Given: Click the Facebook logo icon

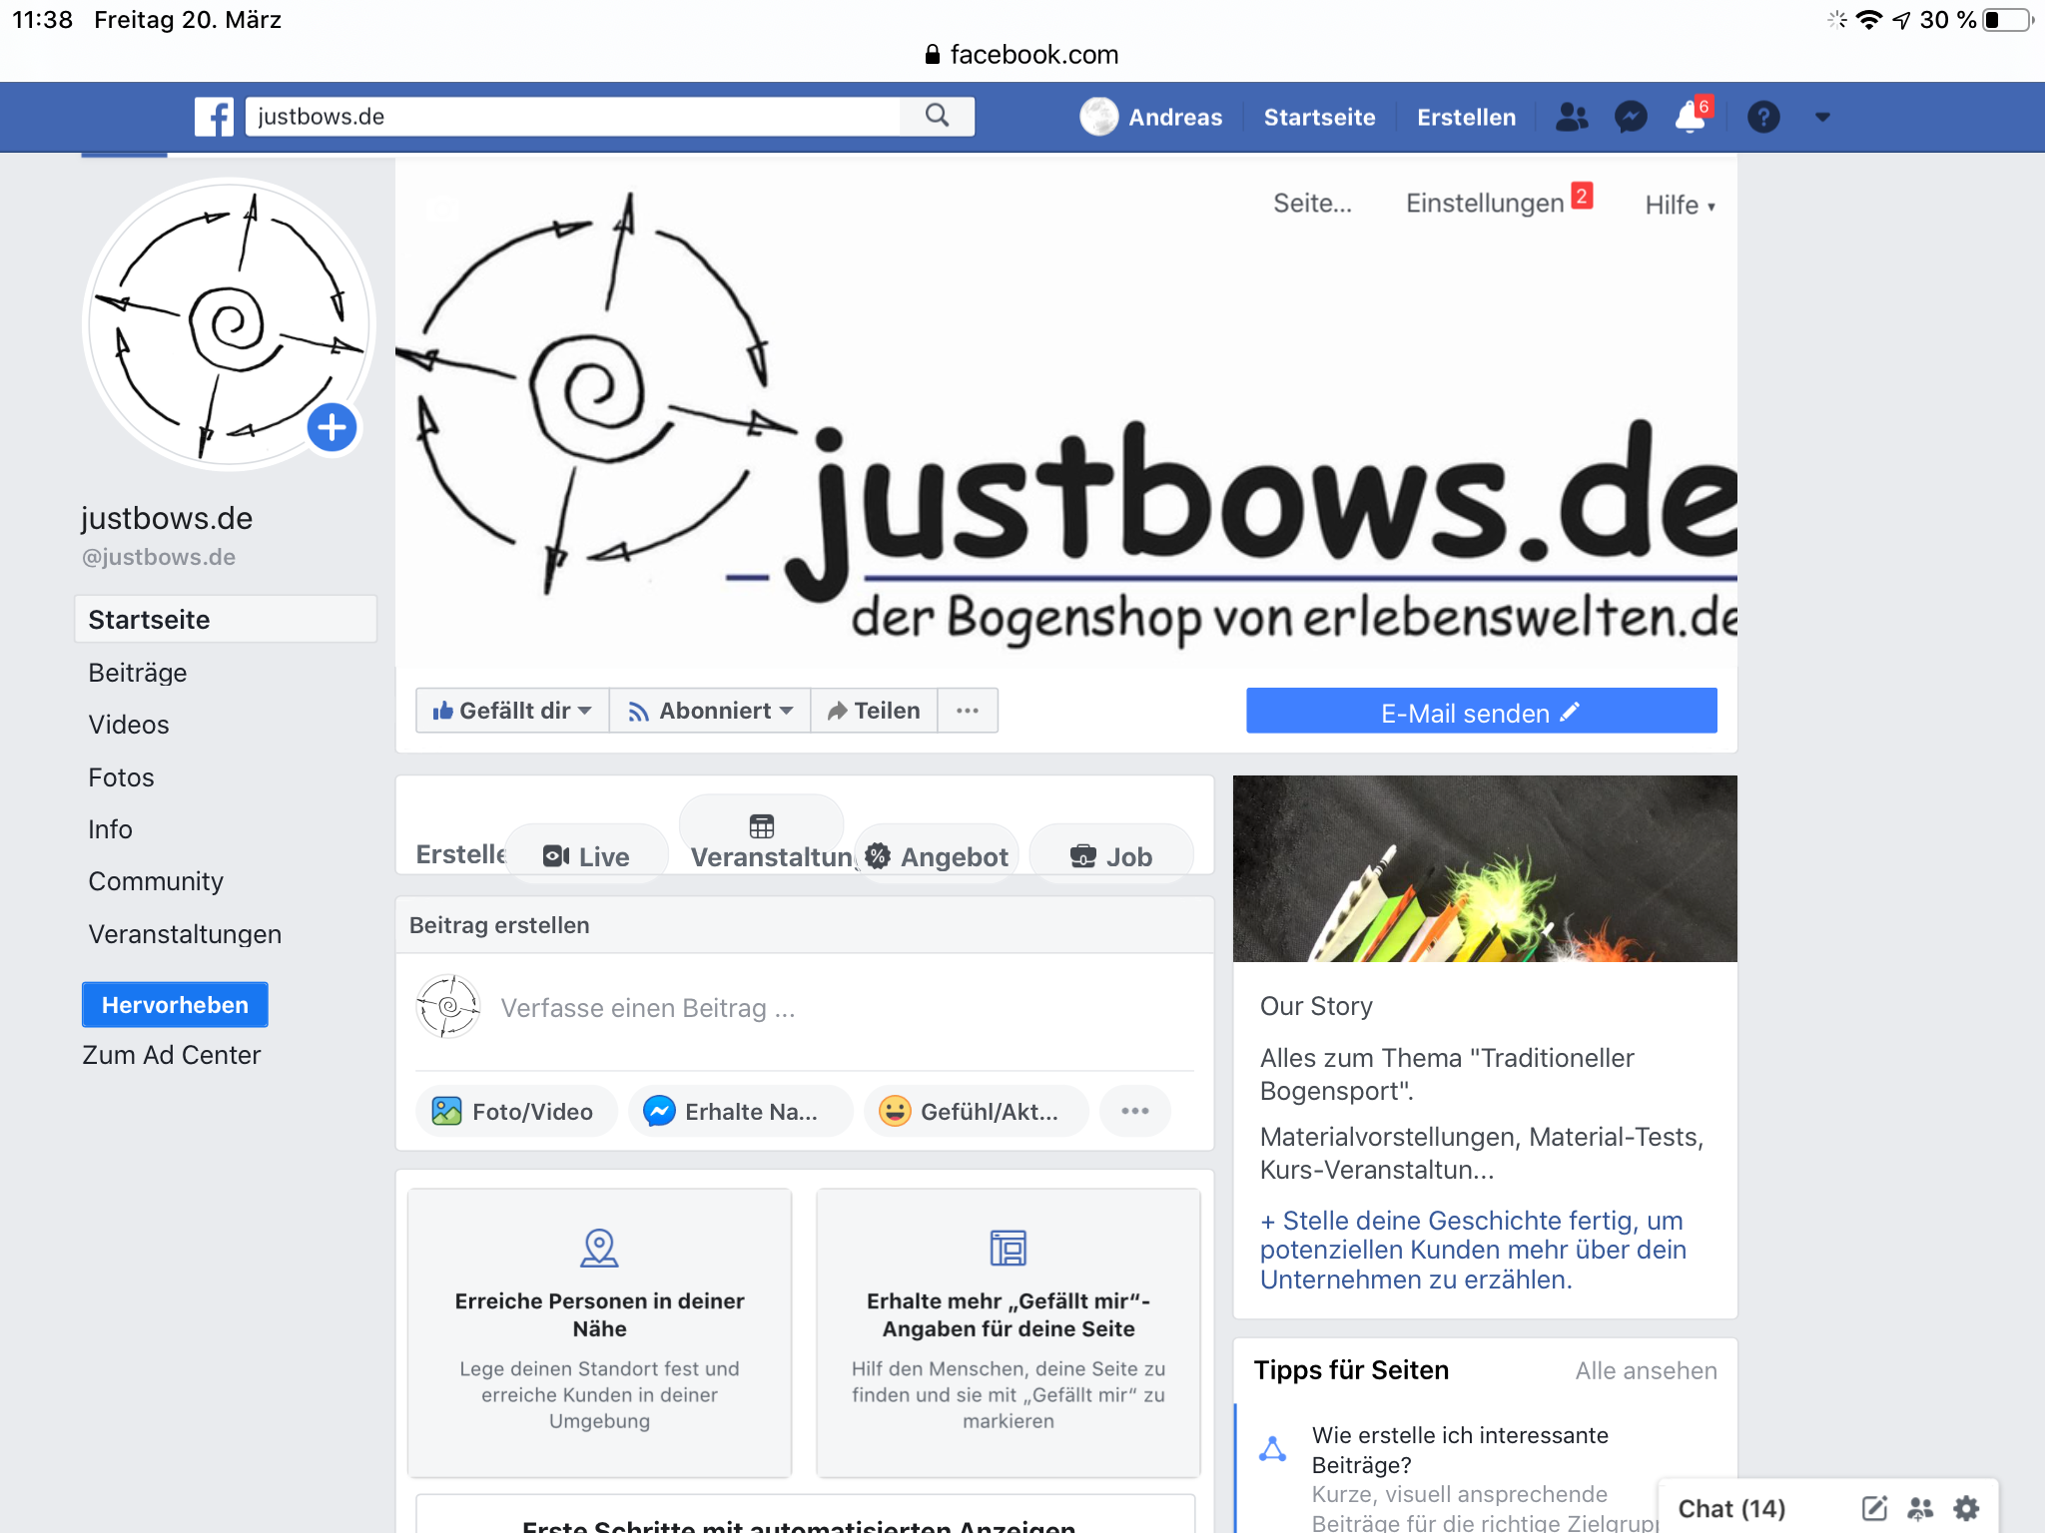Looking at the screenshot, I should tap(214, 117).
